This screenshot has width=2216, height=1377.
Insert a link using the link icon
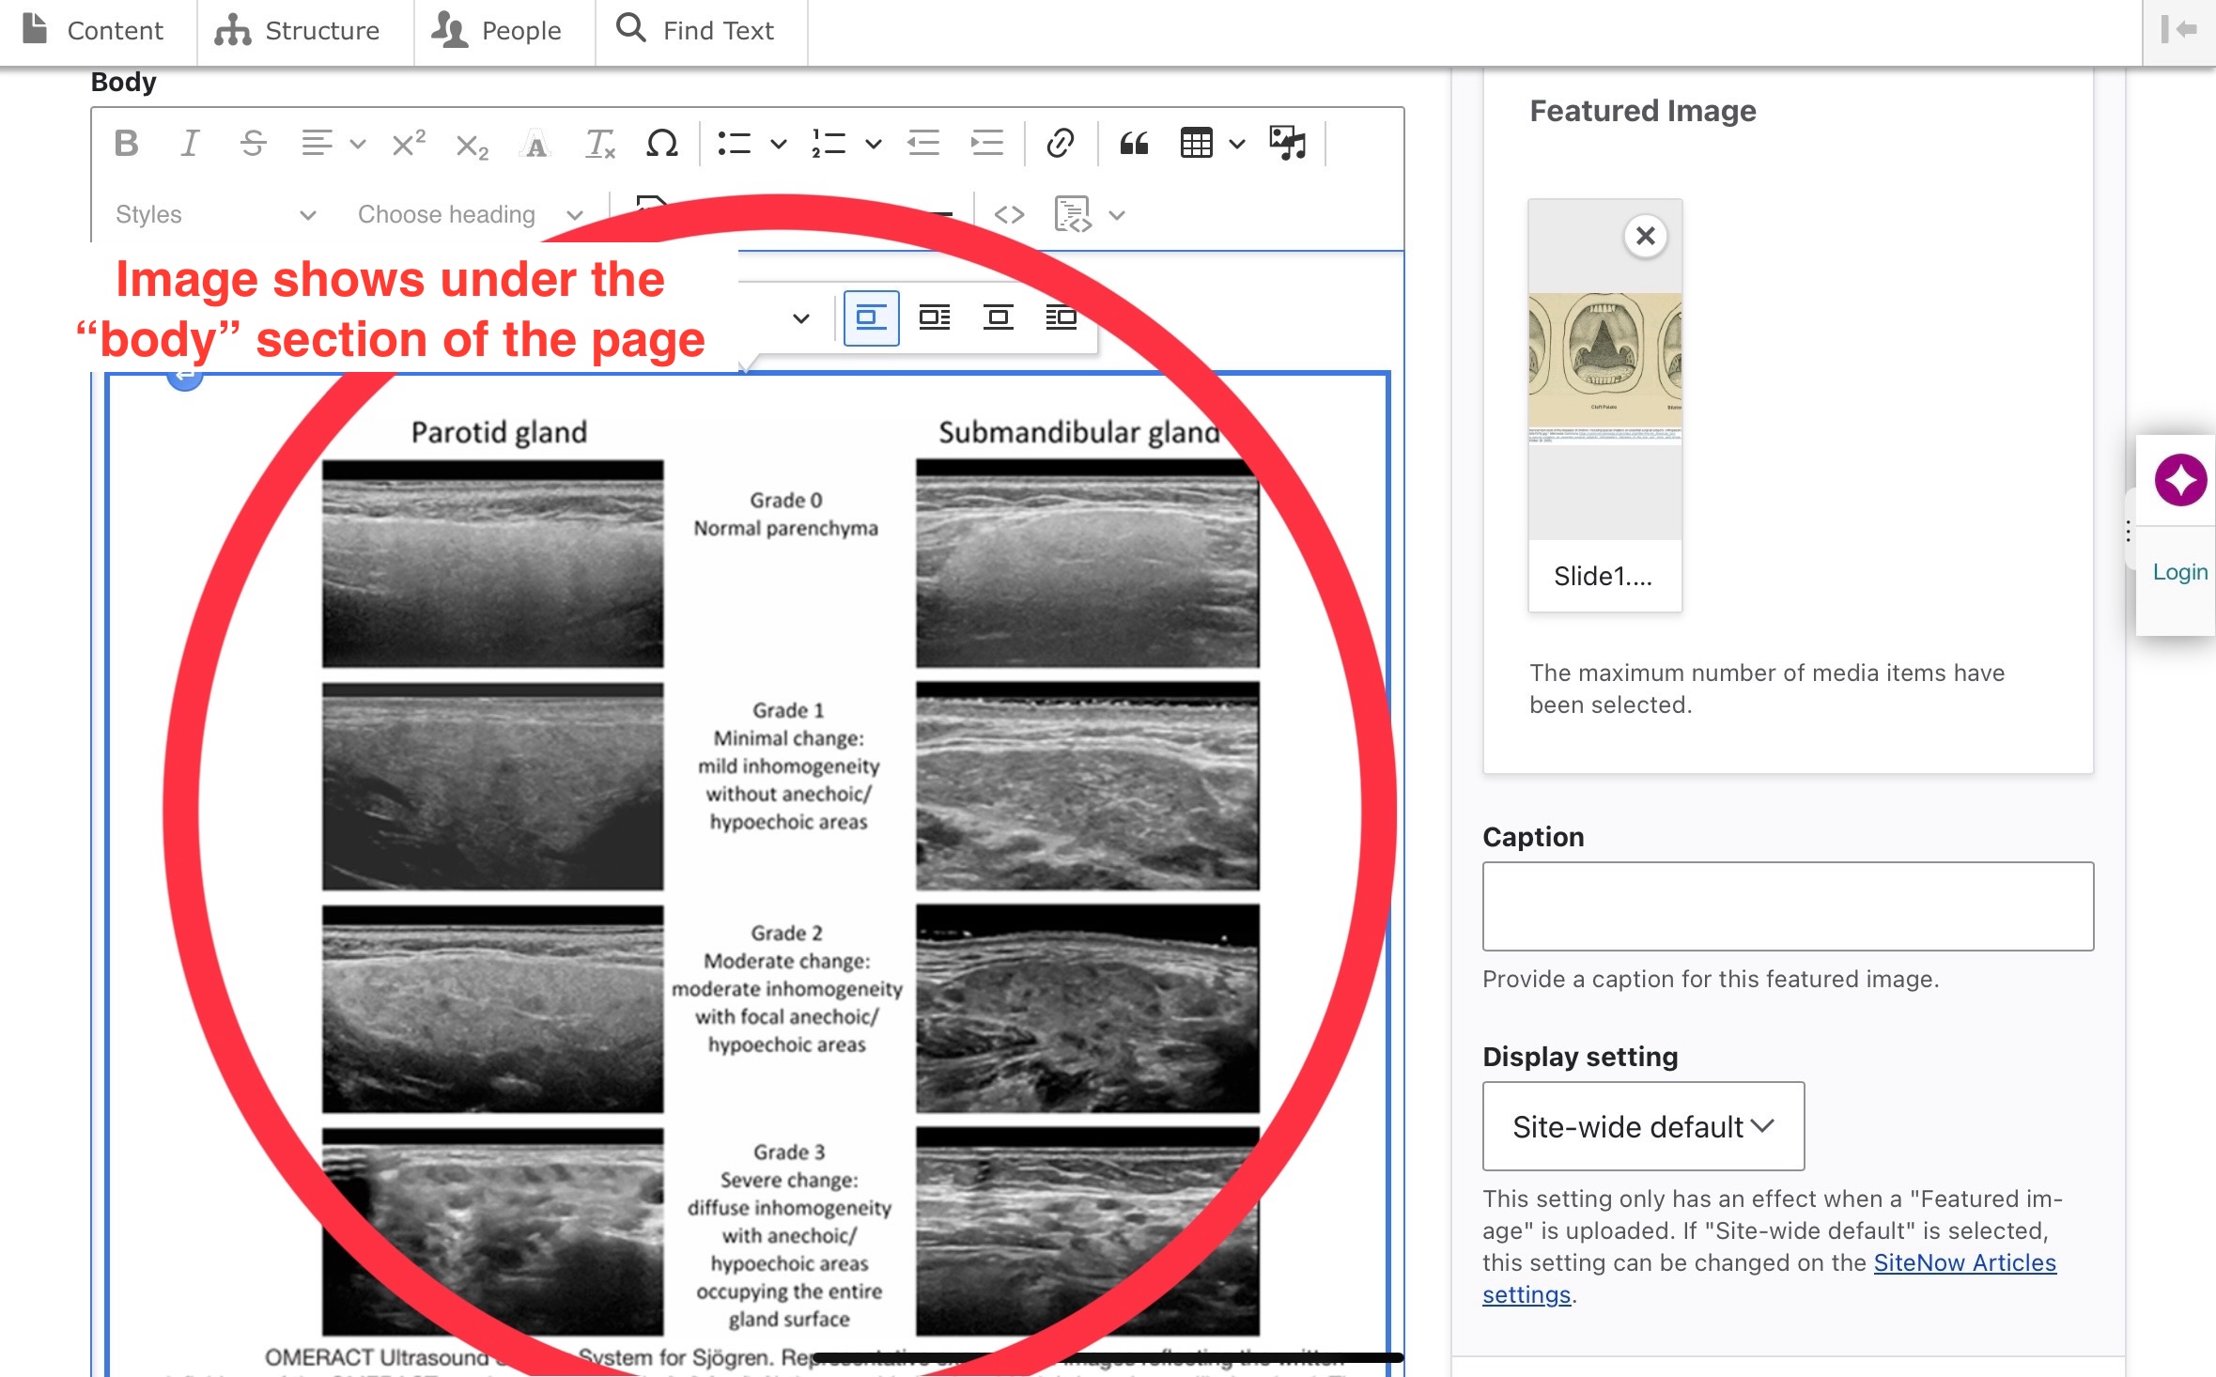(1060, 143)
